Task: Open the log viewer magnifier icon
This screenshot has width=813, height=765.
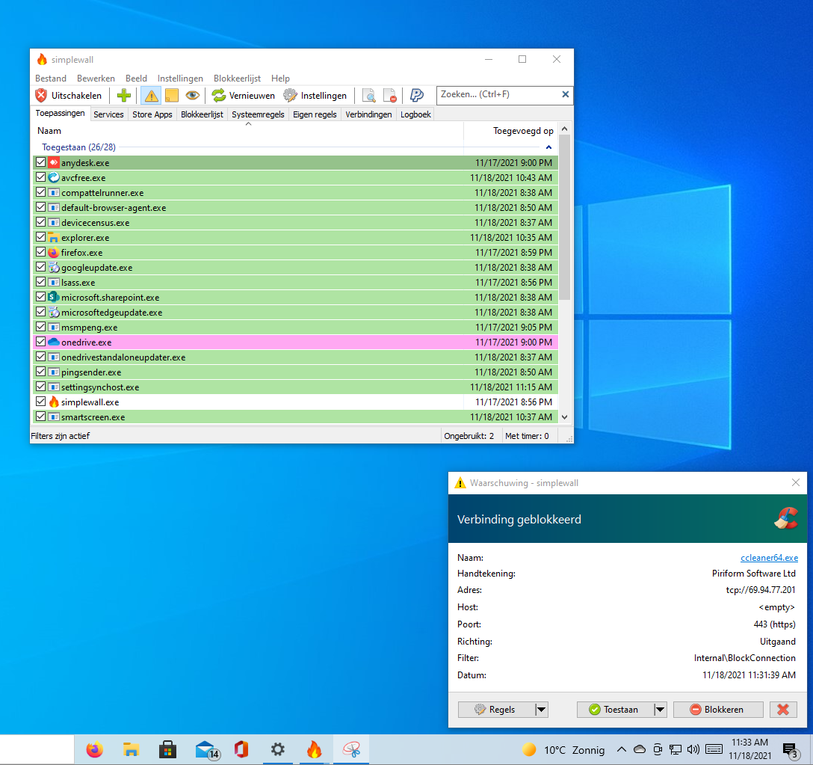Action: (x=368, y=96)
